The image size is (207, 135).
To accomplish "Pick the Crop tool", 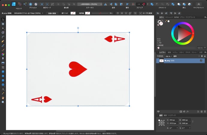I will pos(3,67).
